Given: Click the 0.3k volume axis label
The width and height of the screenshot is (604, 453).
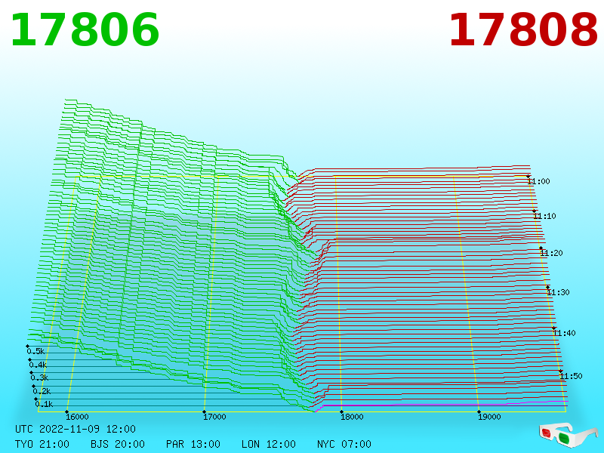Looking at the screenshot, I should click(x=40, y=377).
